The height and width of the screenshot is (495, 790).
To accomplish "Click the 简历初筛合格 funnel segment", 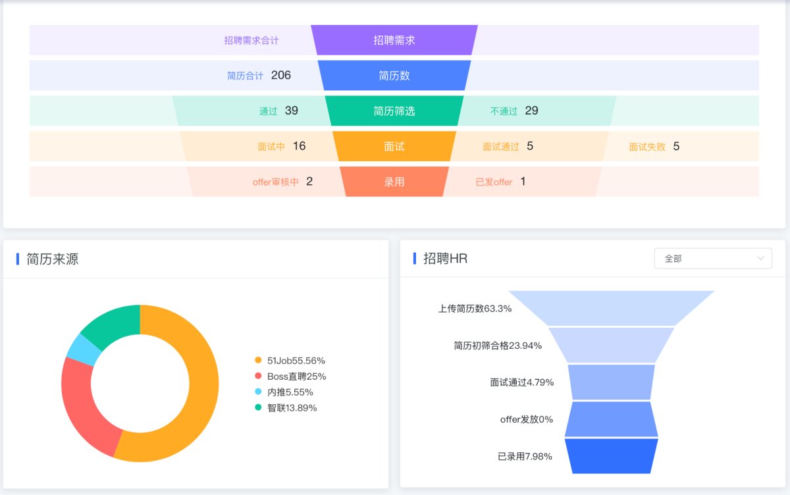I will [x=612, y=345].
